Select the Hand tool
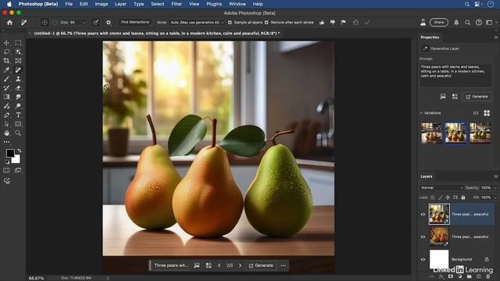Viewport: 500px width, 281px height. pyautogui.click(x=6, y=133)
